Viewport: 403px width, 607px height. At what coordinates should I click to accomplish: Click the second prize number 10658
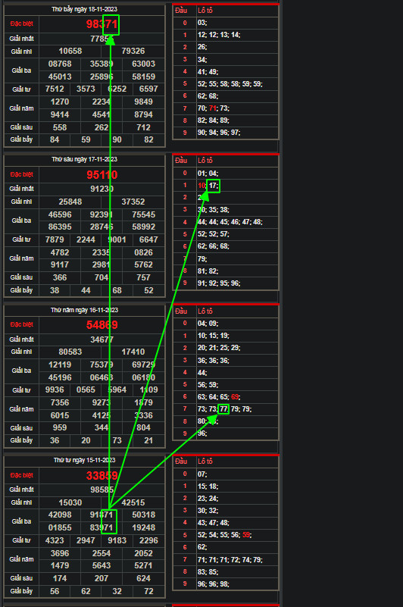click(70, 51)
